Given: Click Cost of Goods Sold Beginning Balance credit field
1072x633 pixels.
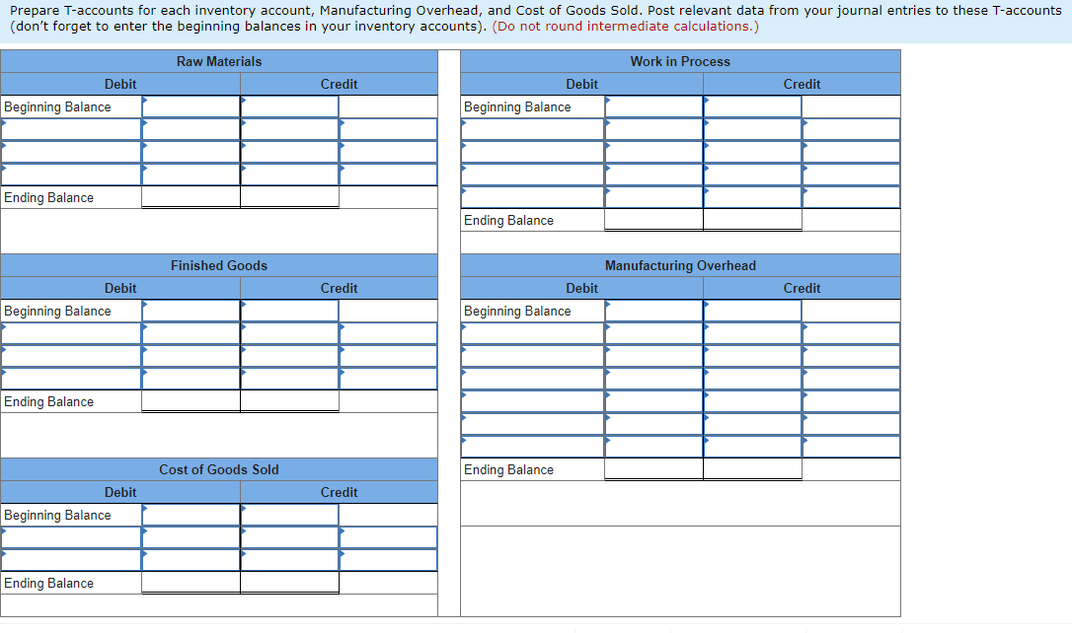Looking at the screenshot, I should click(289, 515).
